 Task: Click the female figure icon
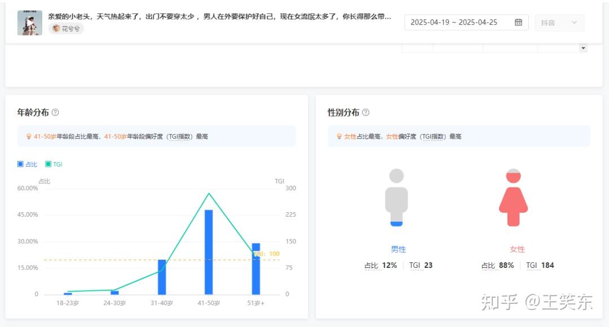[514, 198]
